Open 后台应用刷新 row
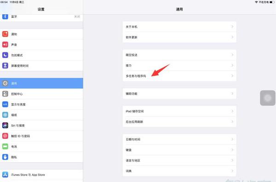The height and width of the screenshot is (182, 276). click(179, 122)
